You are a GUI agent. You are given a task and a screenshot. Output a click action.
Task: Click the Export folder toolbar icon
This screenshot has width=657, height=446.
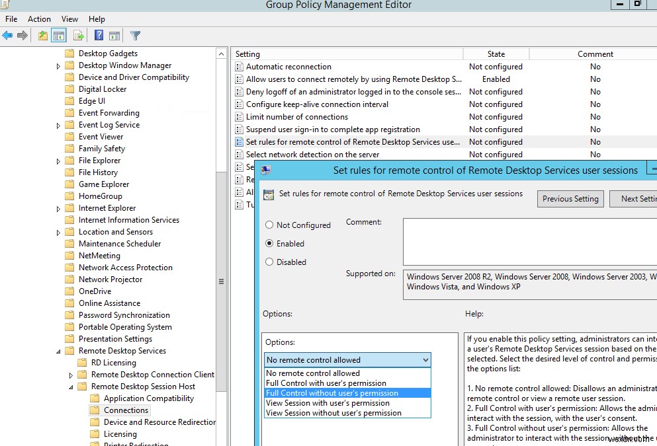coord(42,35)
